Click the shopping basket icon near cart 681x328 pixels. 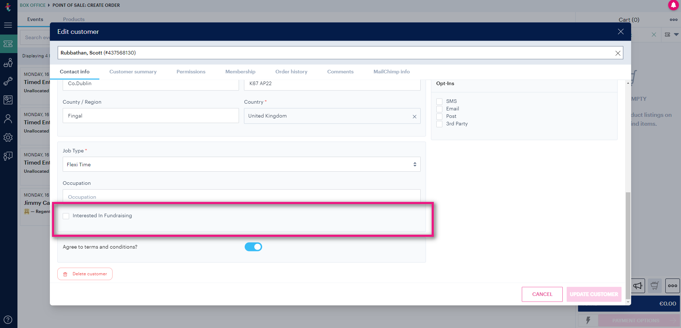click(655, 286)
